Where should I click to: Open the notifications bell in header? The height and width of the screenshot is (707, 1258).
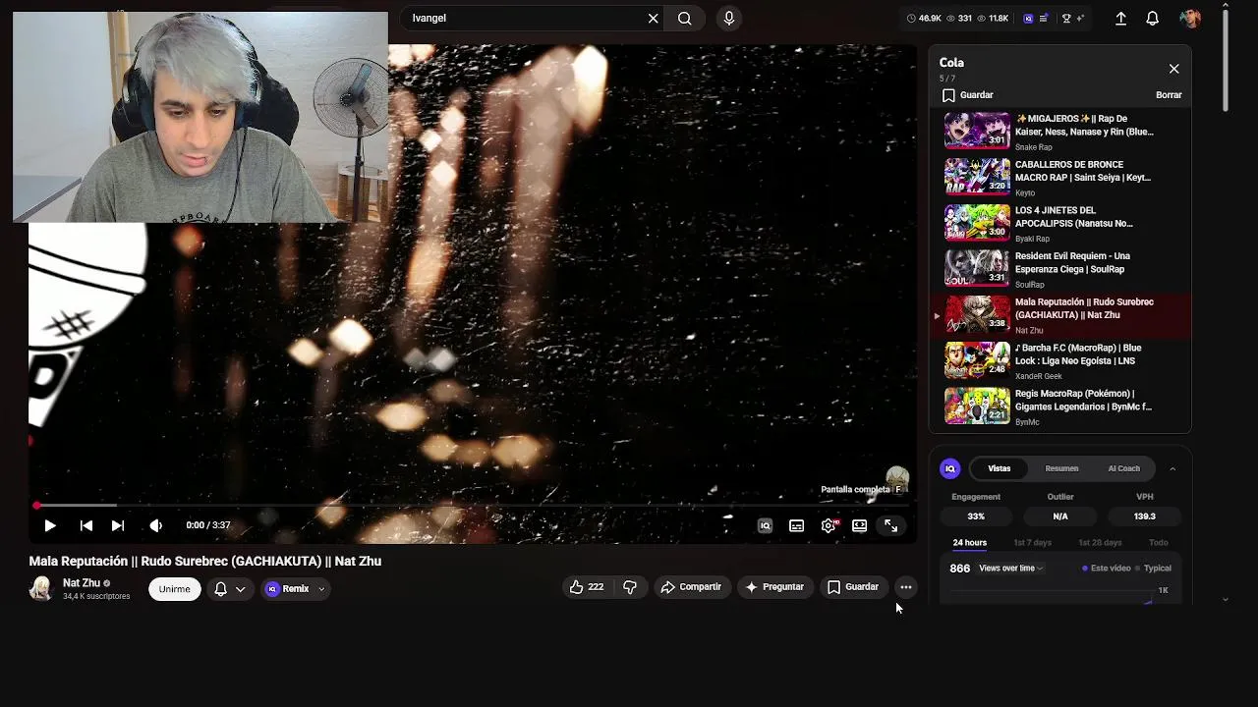click(x=1153, y=18)
